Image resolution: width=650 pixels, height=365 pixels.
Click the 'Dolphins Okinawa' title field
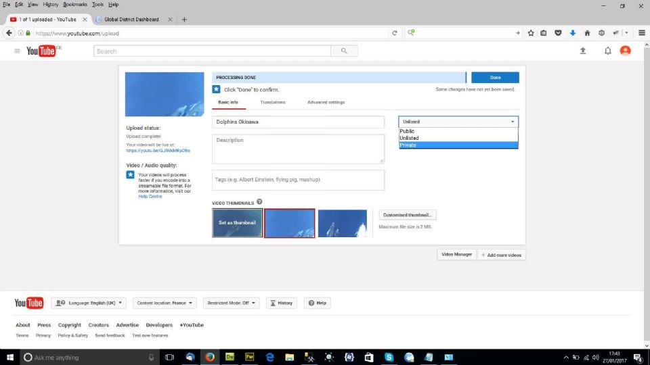coord(298,122)
